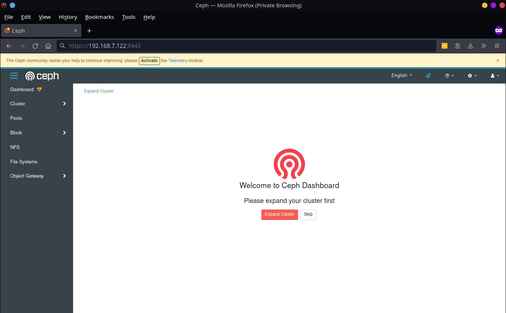Open the Bookmarks menu in Firefox
506x313 pixels.
pos(99,17)
